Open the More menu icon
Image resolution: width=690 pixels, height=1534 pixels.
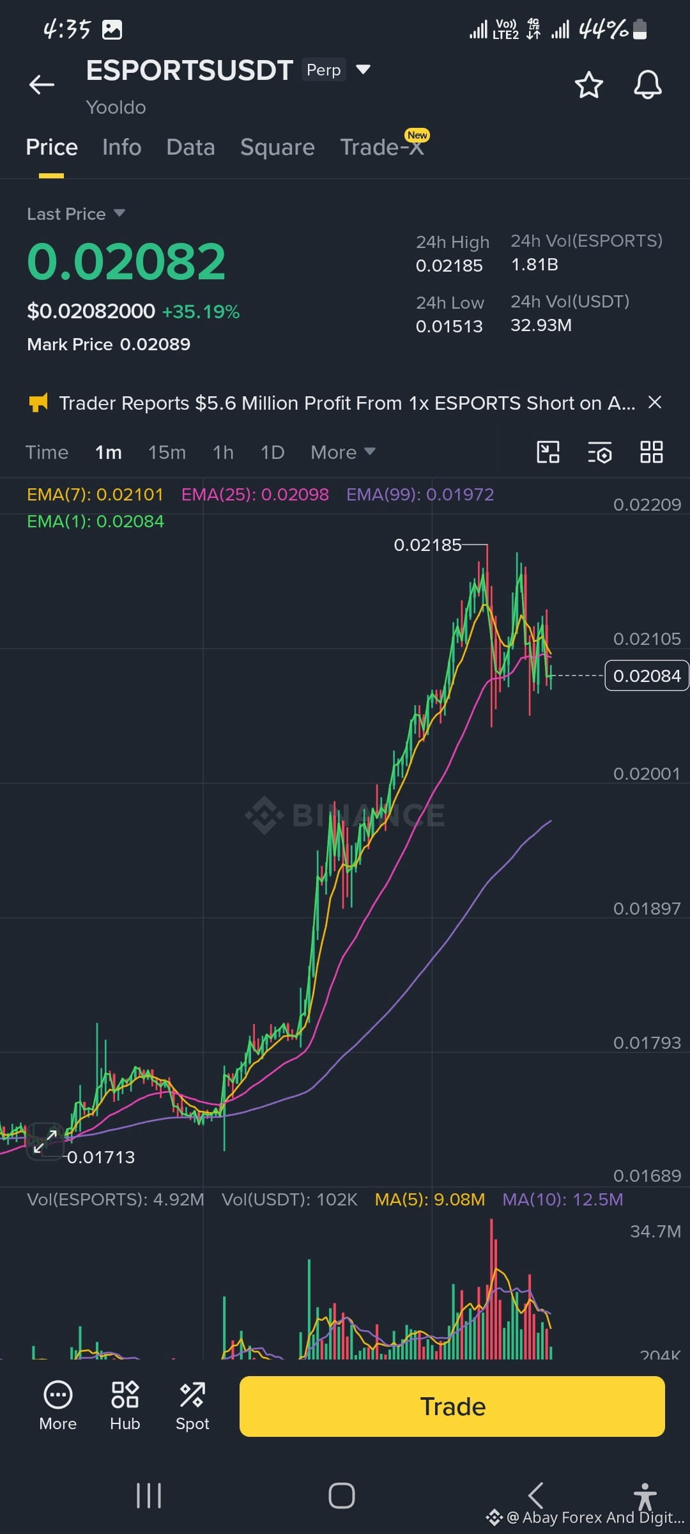(57, 1405)
